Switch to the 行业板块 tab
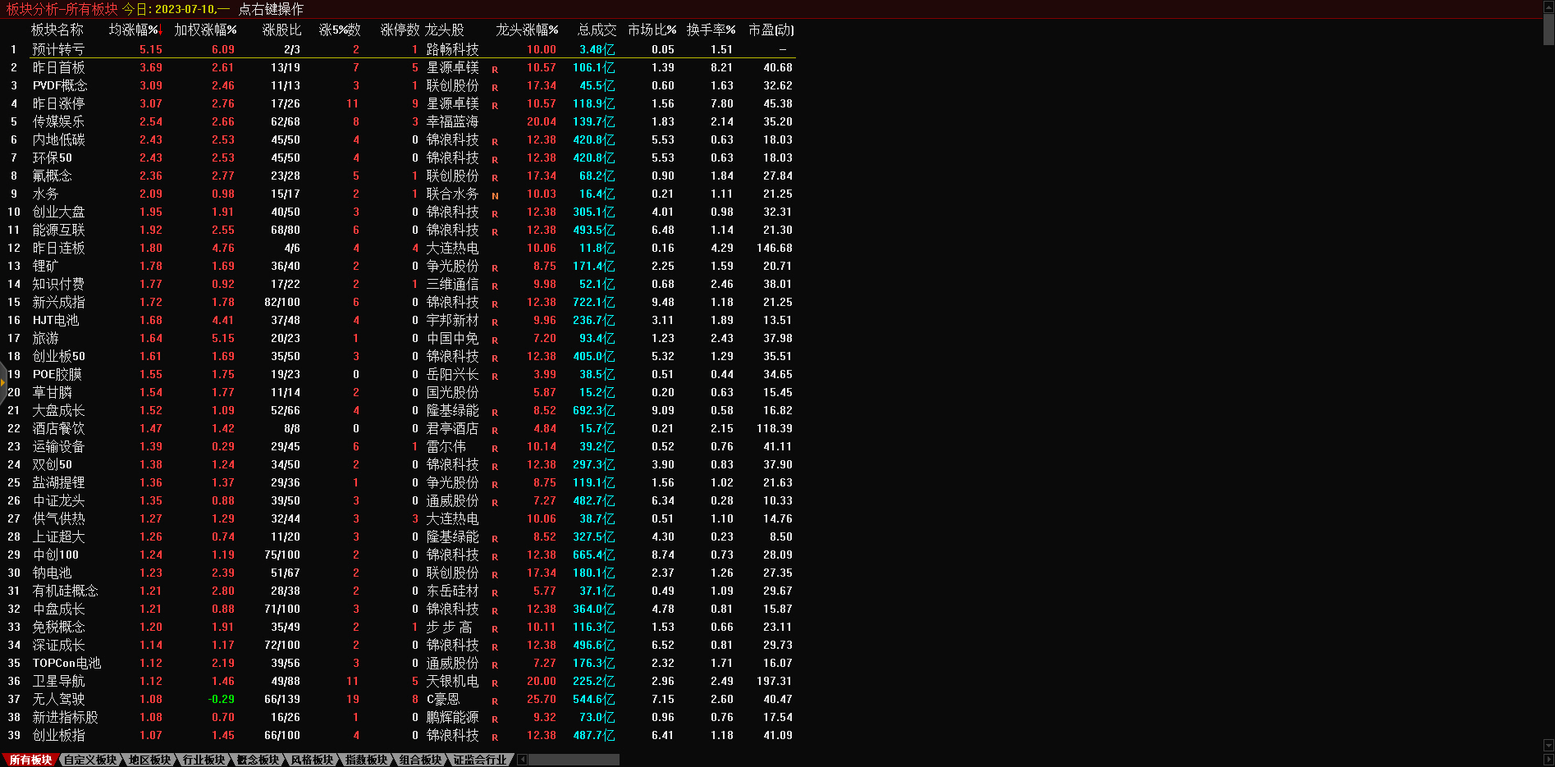 [204, 760]
